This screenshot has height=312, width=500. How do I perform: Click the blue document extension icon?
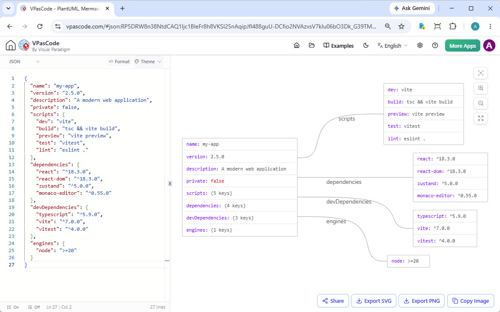422,26
